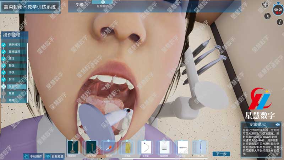
Task: Open the 检查 step in operation flow
Action: [12, 93]
